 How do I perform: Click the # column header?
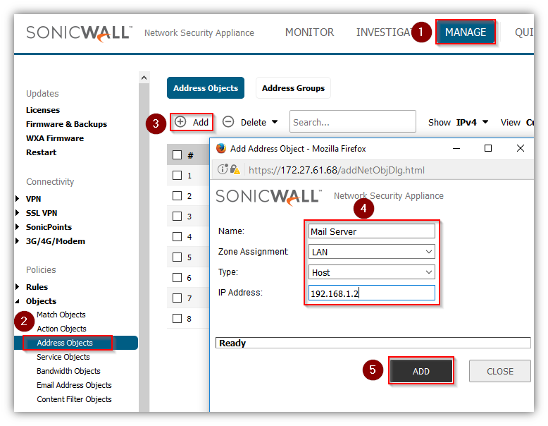point(190,155)
